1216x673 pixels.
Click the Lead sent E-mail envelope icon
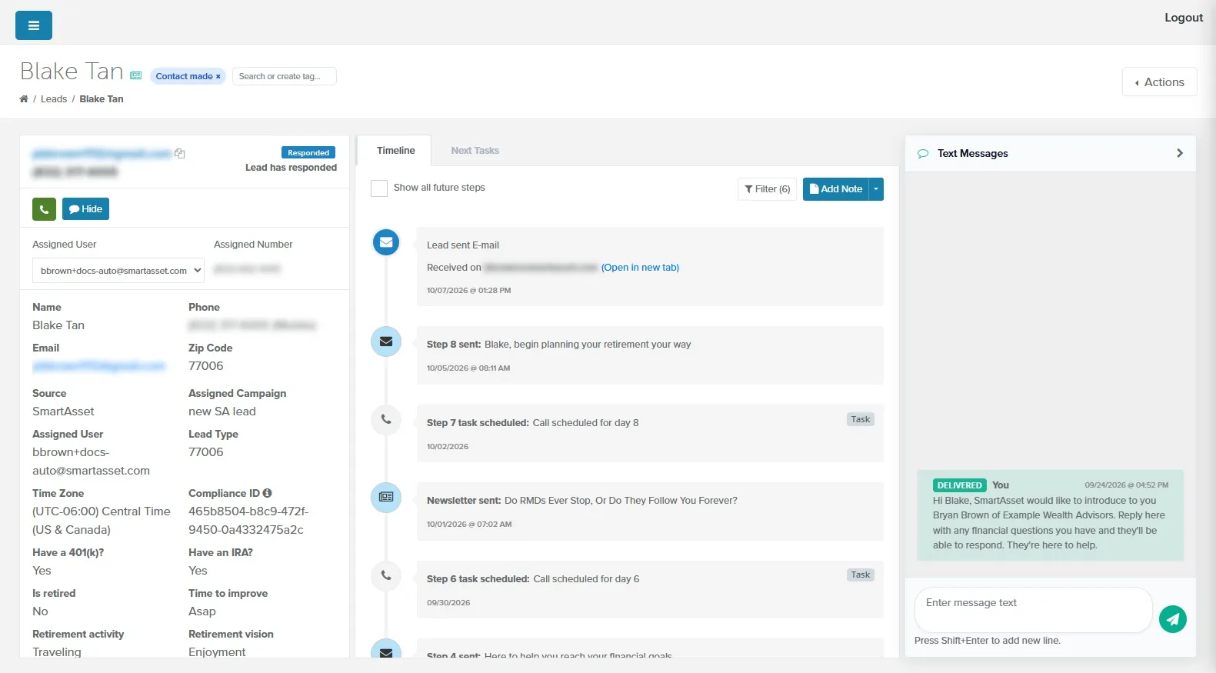pyautogui.click(x=386, y=242)
